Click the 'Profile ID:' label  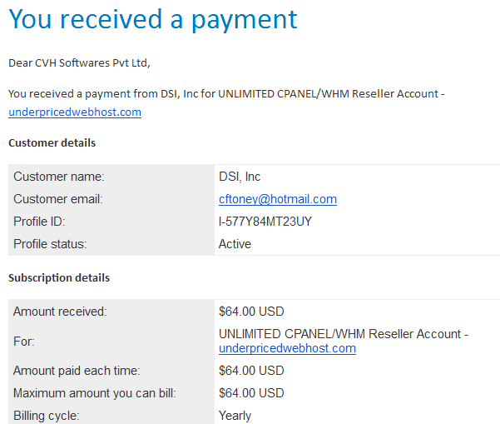(x=39, y=222)
